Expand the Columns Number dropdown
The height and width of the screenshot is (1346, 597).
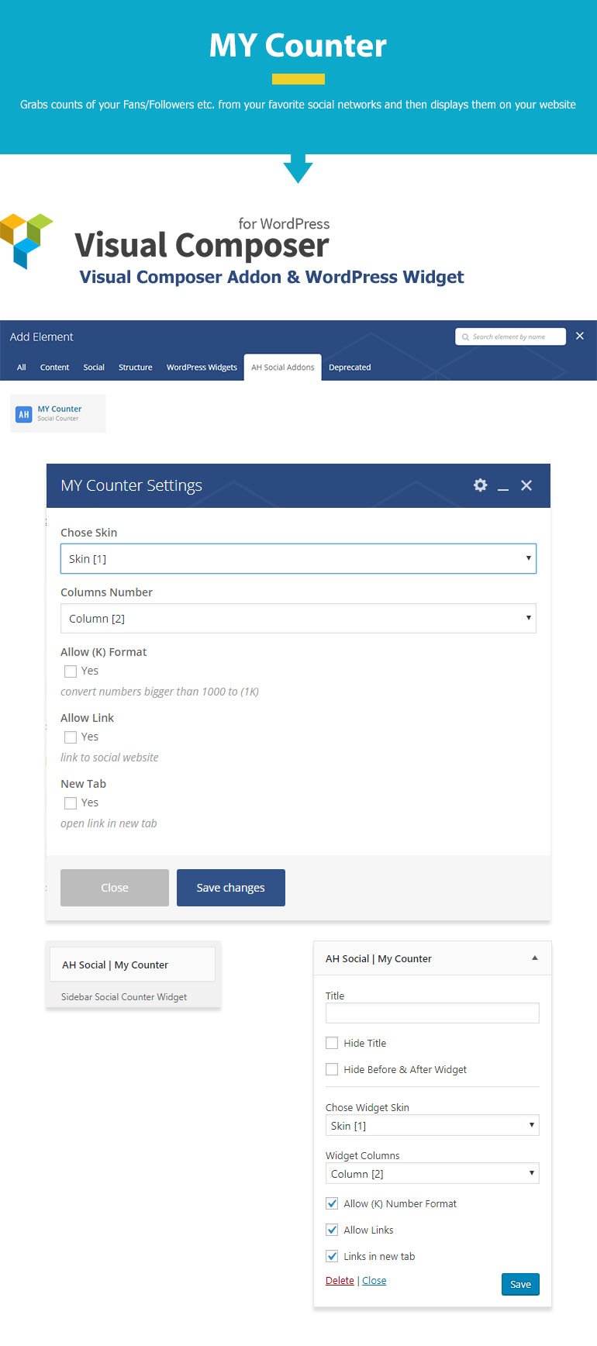click(298, 618)
